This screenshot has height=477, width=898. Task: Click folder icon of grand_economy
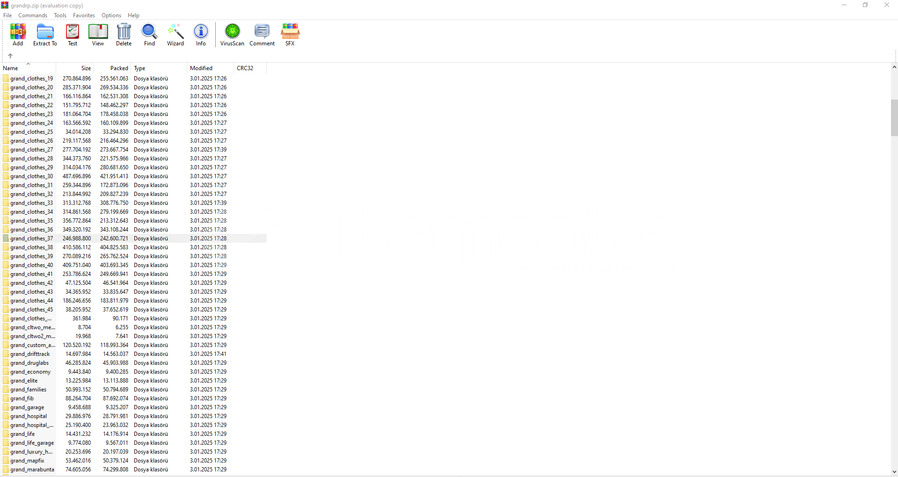point(6,372)
